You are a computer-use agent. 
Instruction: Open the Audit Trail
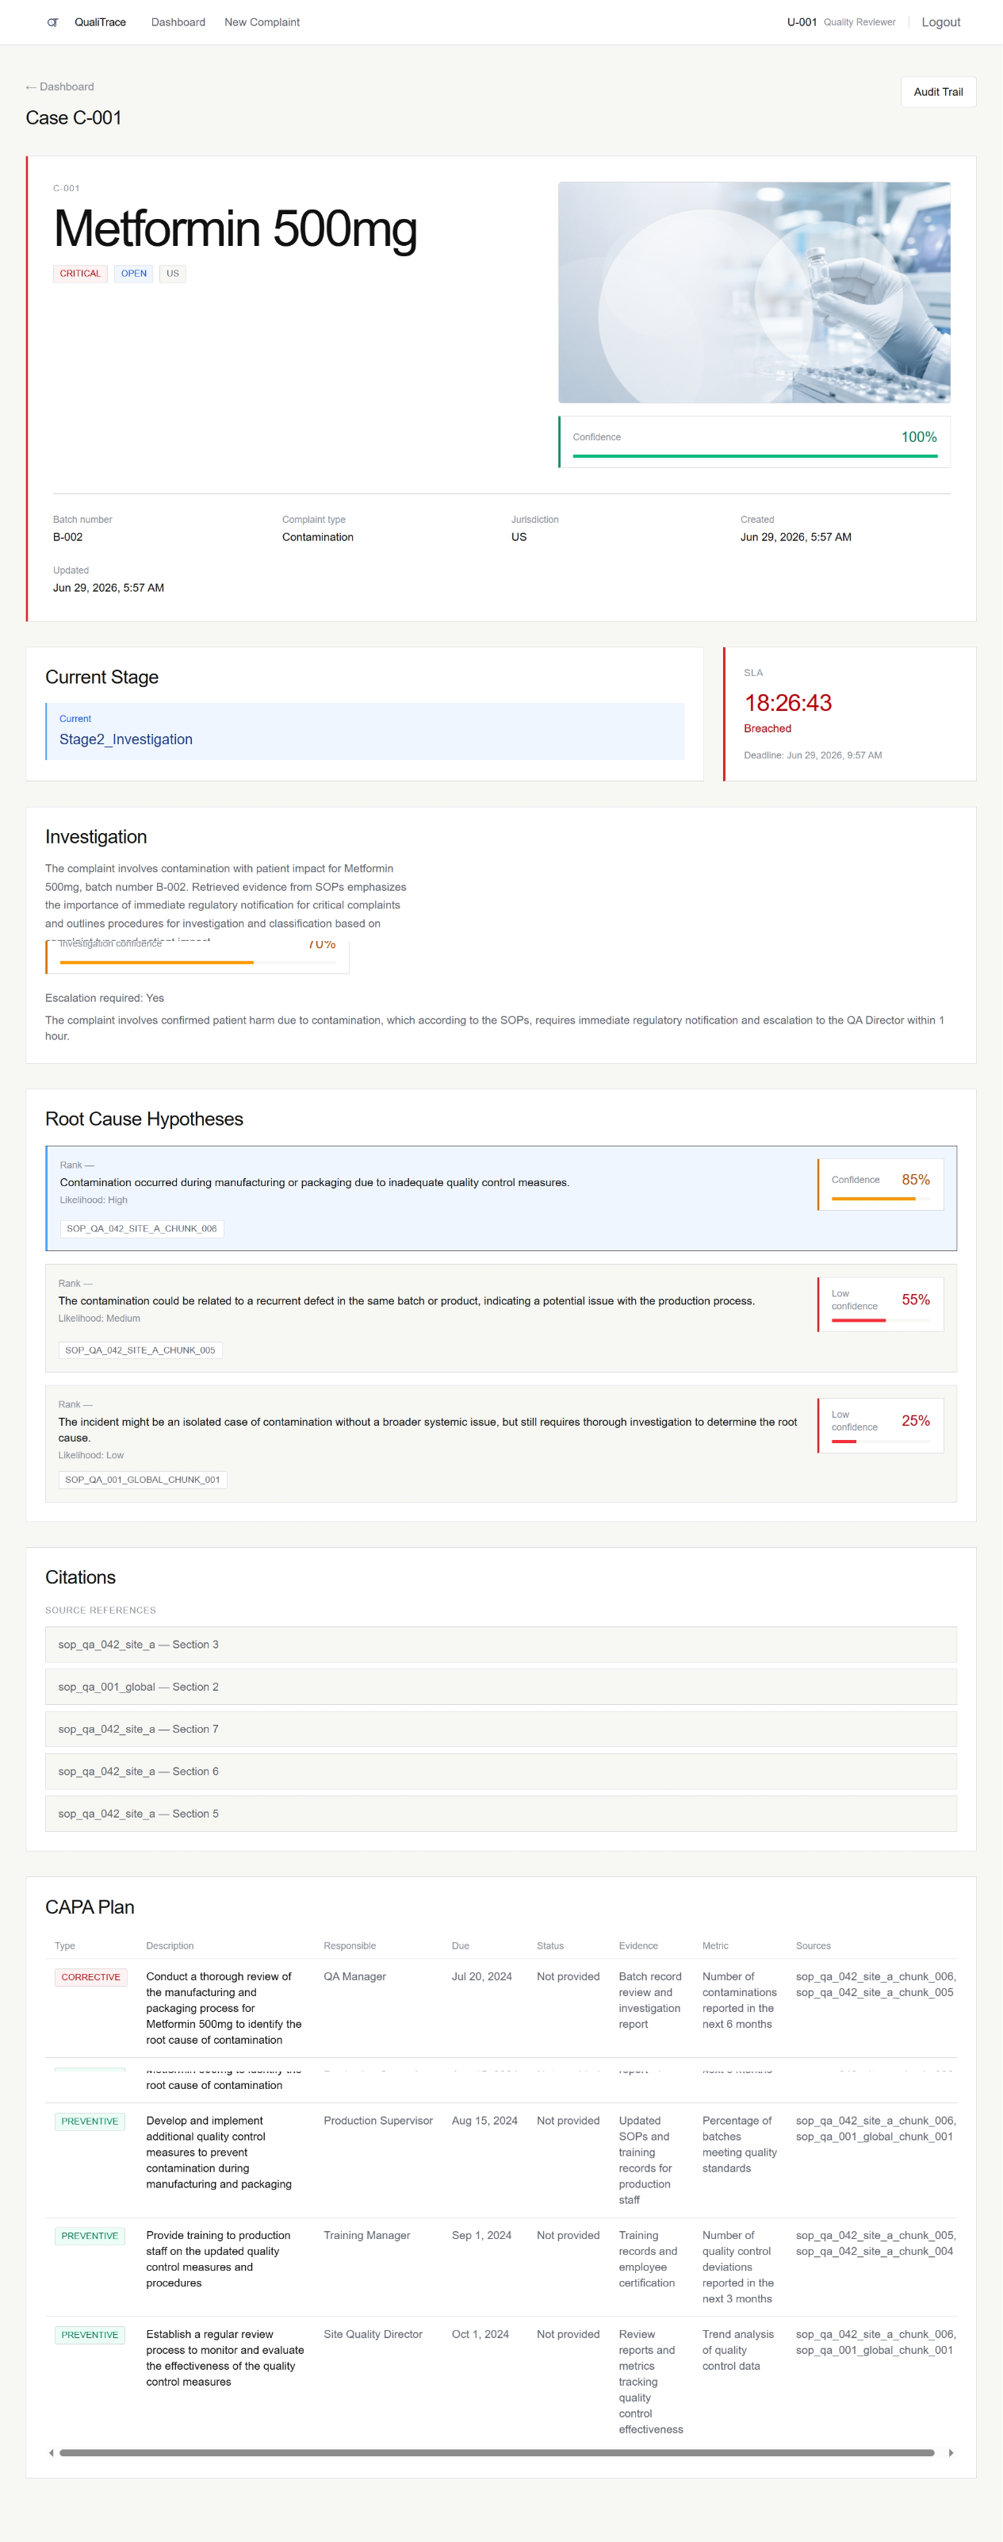(938, 92)
